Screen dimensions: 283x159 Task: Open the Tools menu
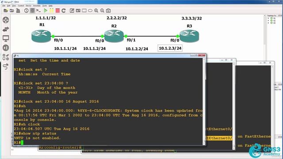[x=45, y=6]
